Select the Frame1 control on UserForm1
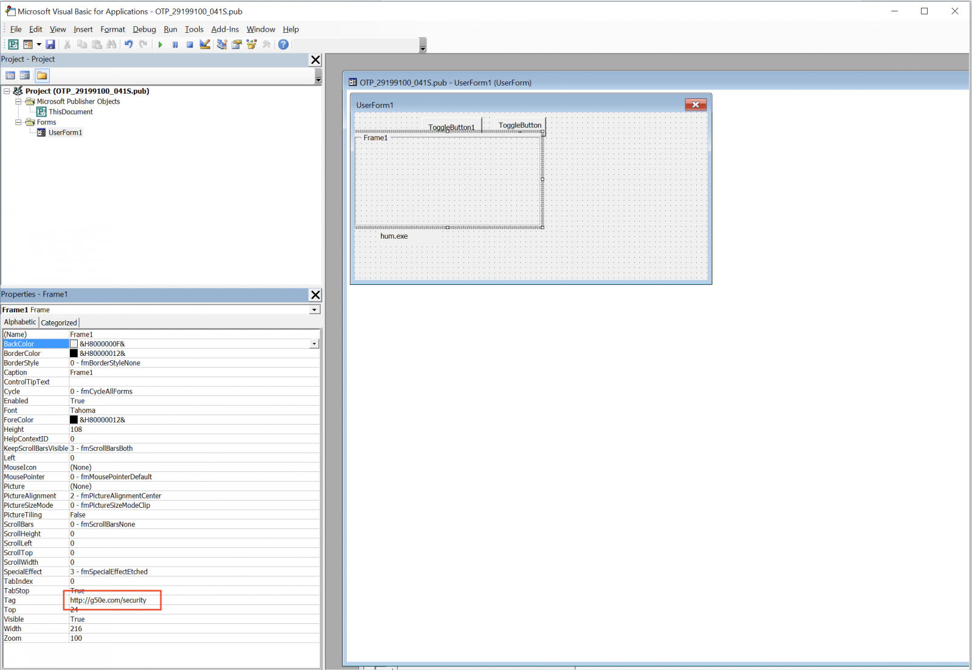Viewport: 972px width, 670px height. coord(448,180)
